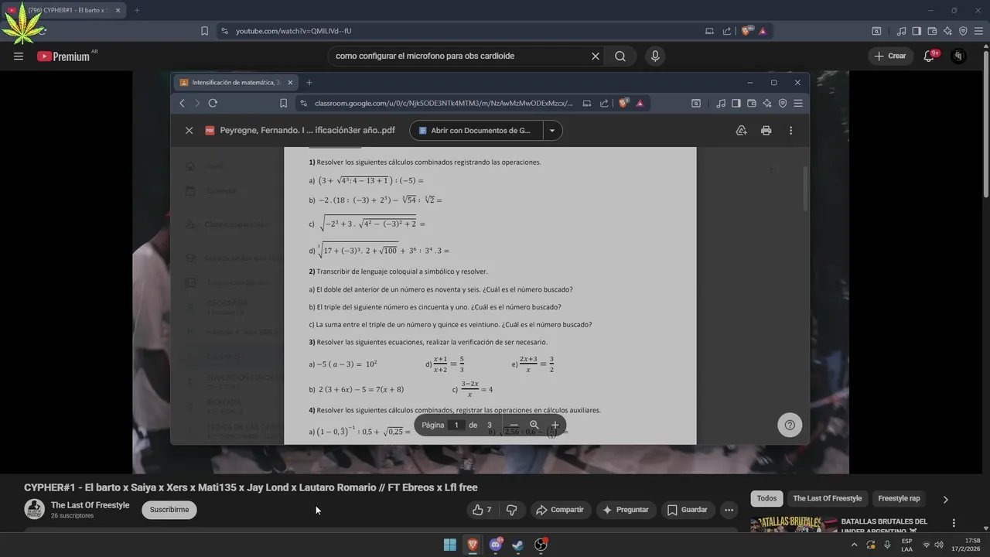Open Brave Shields icon in outer address bar
The height and width of the screenshot is (557, 990).
(x=746, y=31)
